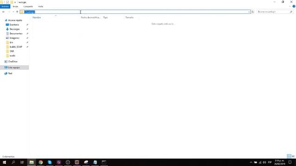Go up one folder level
Screen dimensions: 296x166
pos(17,12)
